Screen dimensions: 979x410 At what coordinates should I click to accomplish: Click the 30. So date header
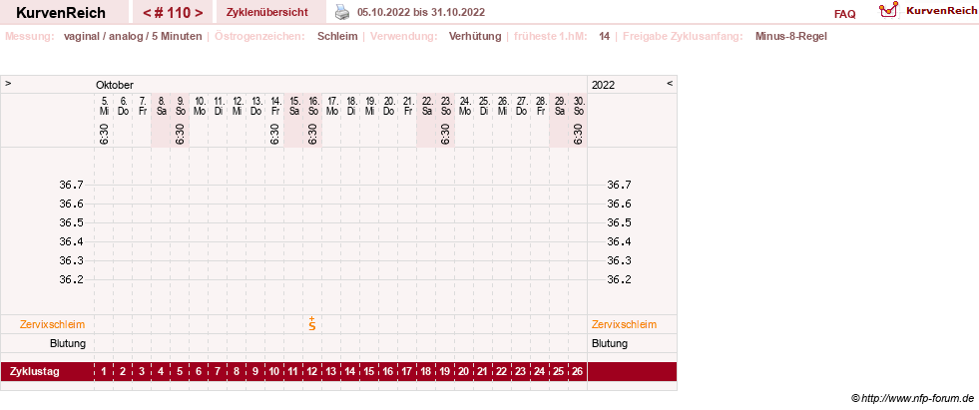tap(578, 106)
